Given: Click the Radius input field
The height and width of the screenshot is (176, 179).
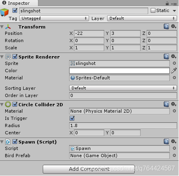Looking at the screenshot, I should pyautogui.click(x=123, y=125).
